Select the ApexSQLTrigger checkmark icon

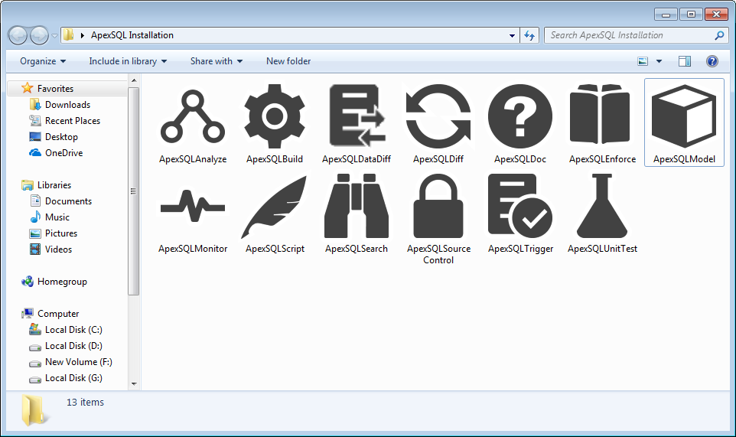520,206
